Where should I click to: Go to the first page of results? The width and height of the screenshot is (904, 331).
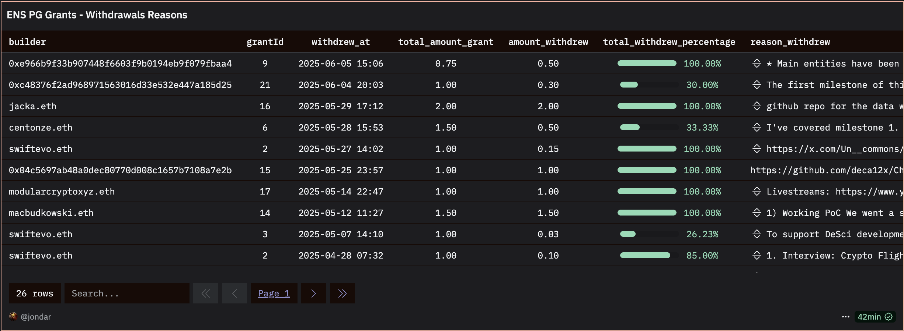pyautogui.click(x=206, y=293)
